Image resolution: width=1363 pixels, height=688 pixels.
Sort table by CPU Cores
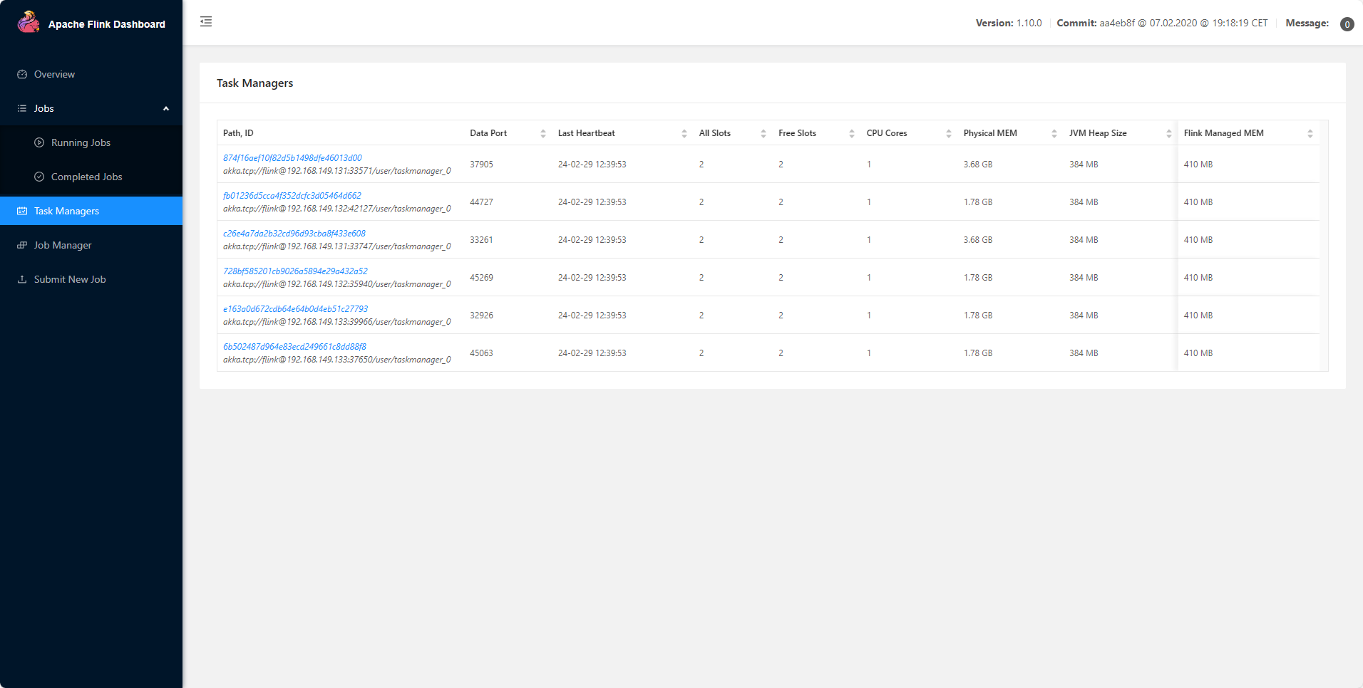coord(949,133)
